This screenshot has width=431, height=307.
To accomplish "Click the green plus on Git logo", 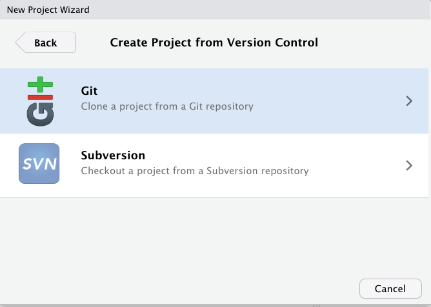I will [41, 85].
